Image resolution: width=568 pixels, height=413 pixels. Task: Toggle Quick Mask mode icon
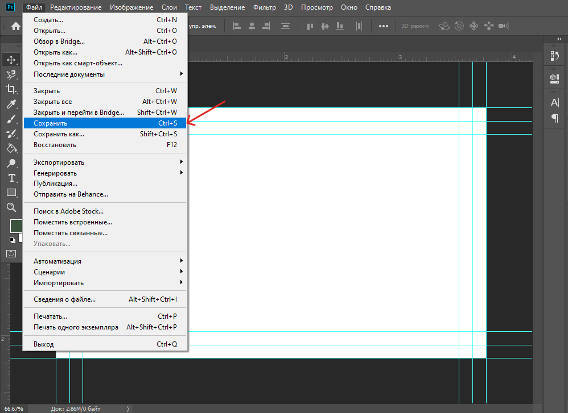pos(11,253)
